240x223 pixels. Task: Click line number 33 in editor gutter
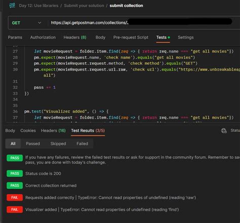pos(15,94)
